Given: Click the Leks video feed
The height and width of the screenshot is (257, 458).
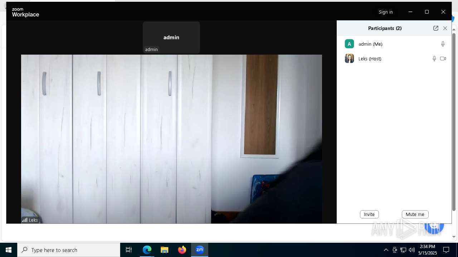Looking at the screenshot, I should (x=171, y=139).
